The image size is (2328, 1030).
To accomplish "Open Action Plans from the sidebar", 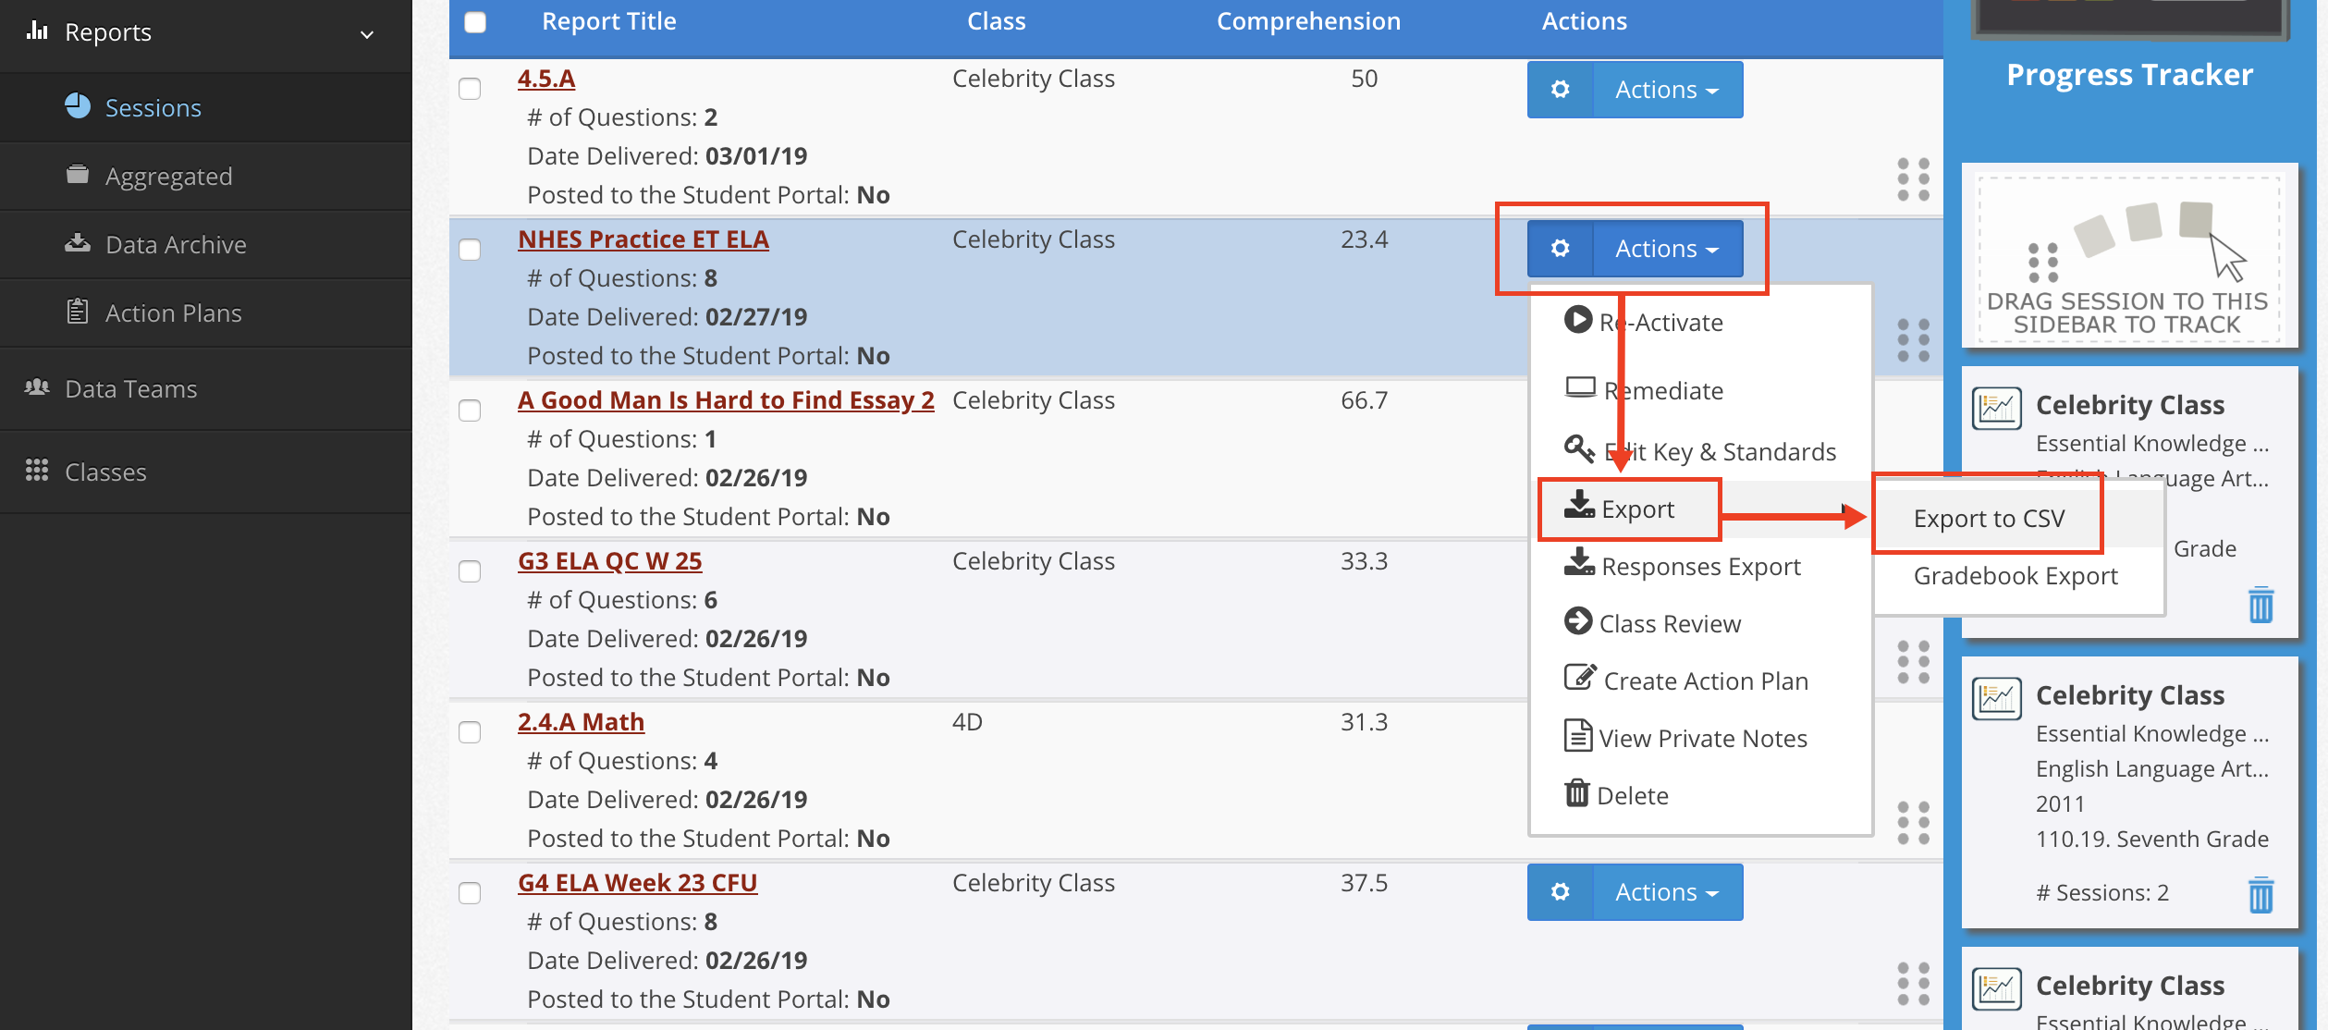I will click(x=173, y=313).
